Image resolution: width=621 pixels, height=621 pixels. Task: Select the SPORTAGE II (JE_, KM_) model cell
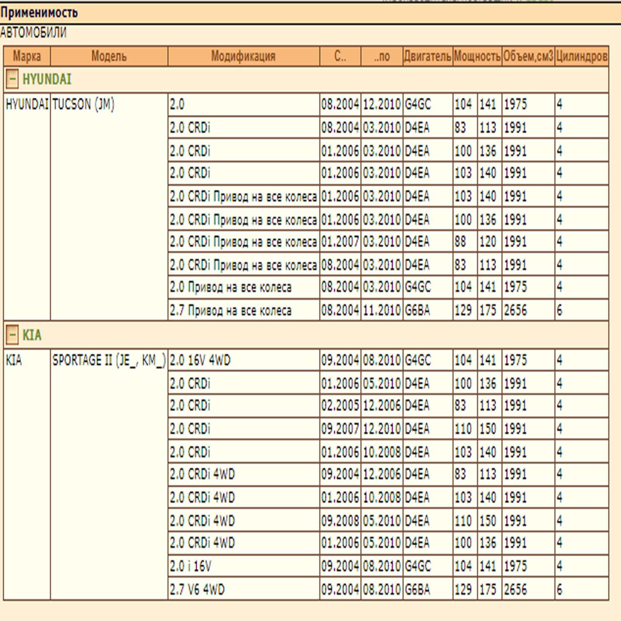[x=109, y=360]
